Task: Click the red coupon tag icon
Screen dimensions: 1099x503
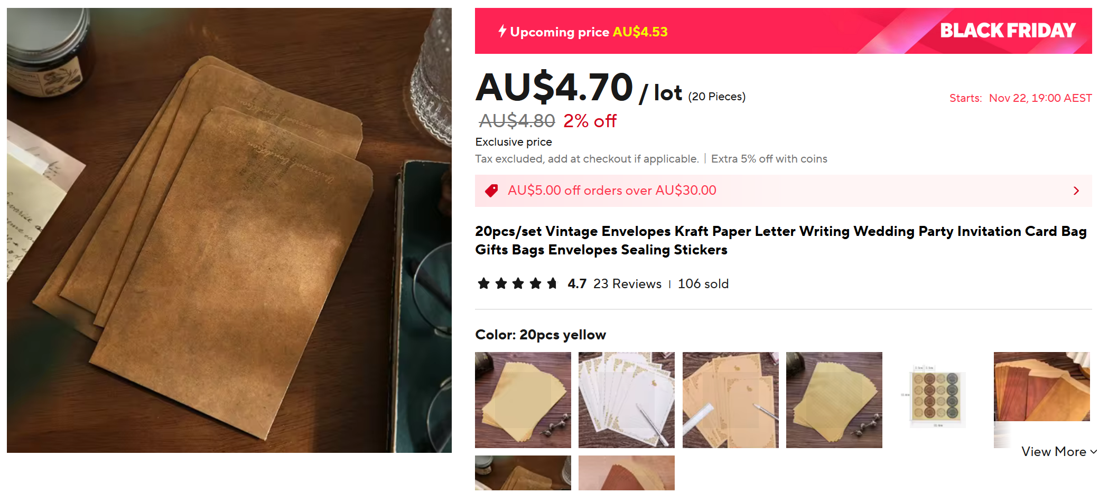Action: pyautogui.click(x=491, y=191)
